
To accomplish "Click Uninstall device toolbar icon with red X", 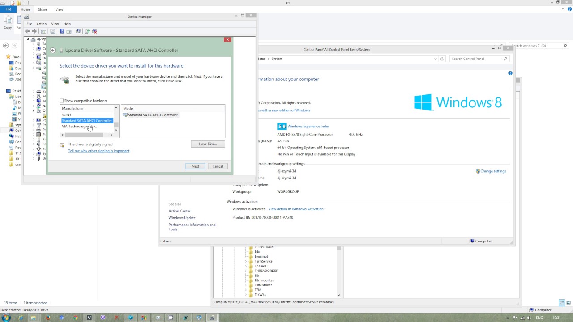I will pyautogui.click(x=94, y=31).
